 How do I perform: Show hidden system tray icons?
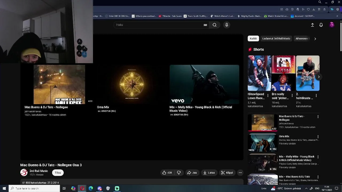(x=306, y=189)
